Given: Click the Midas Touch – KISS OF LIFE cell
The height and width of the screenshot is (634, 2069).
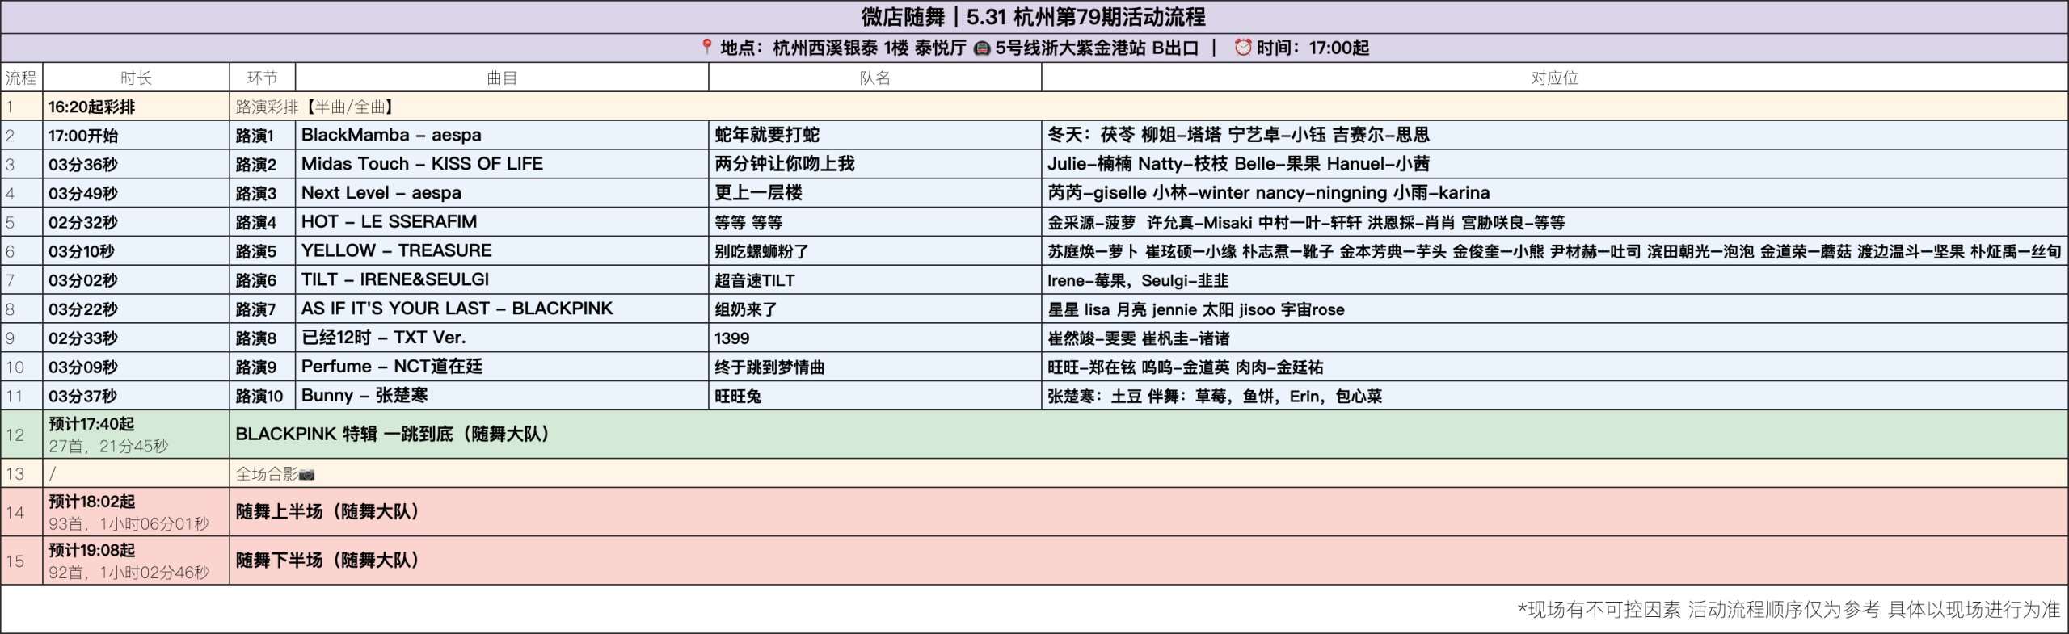Looking at the screenshot, I should (x=422, y=164).
